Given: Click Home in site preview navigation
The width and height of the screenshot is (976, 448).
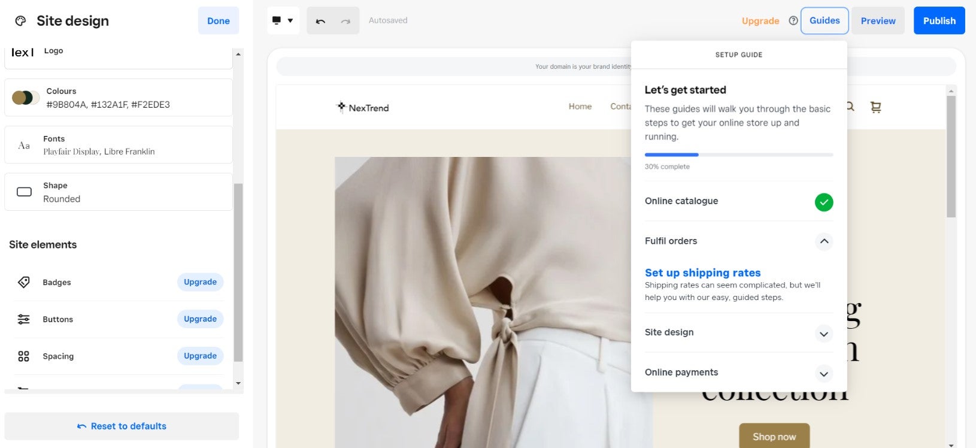Looking at the screenshot, I should (x=580, y=107).
